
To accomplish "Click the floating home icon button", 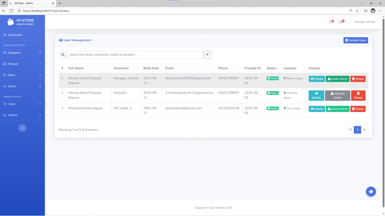I will click(x=371, y=192).
